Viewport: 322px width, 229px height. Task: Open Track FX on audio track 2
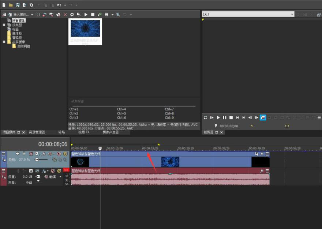(x=44, y=171)
